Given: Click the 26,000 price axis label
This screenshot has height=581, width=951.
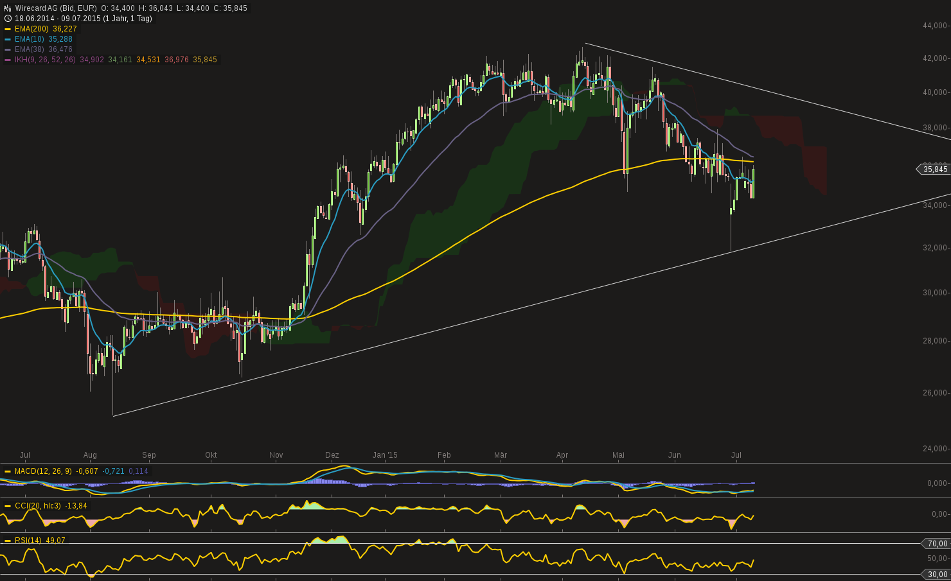Looking at the screenshot, I should pyautogui.click(x=936, y=393).
